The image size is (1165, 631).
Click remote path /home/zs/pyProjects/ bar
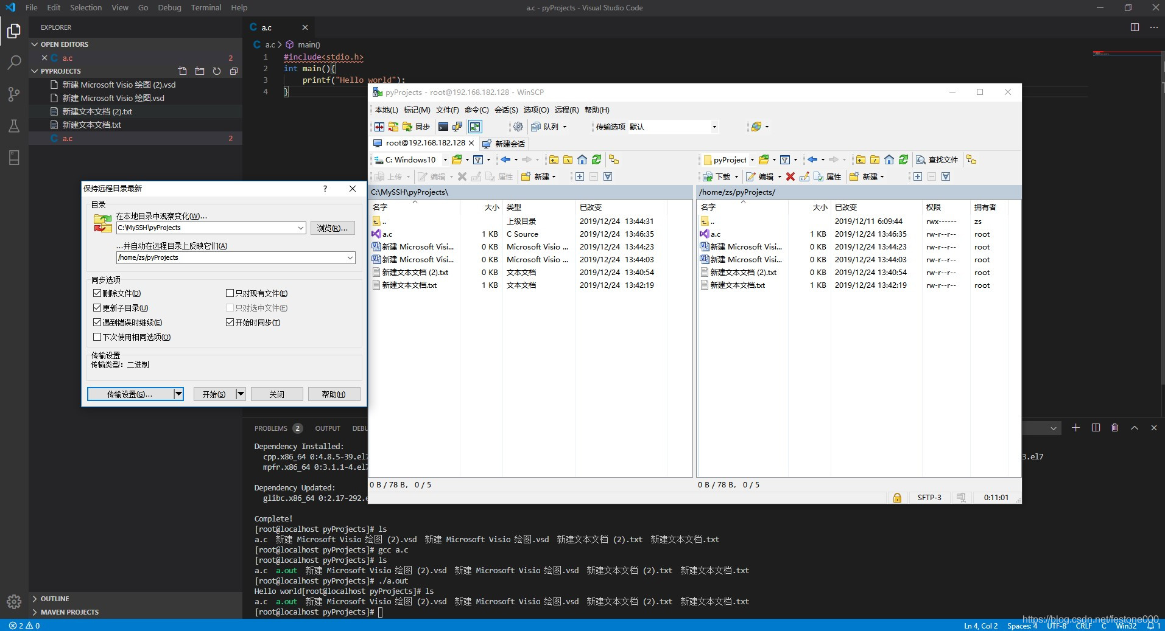[x=859, y=192]
